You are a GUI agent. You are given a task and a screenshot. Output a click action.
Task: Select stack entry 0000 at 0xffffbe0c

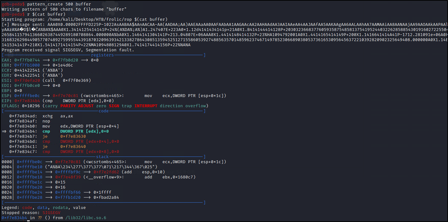point(114,161)
